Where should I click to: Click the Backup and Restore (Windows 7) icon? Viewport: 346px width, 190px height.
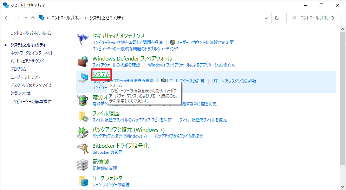click(83, 132)
